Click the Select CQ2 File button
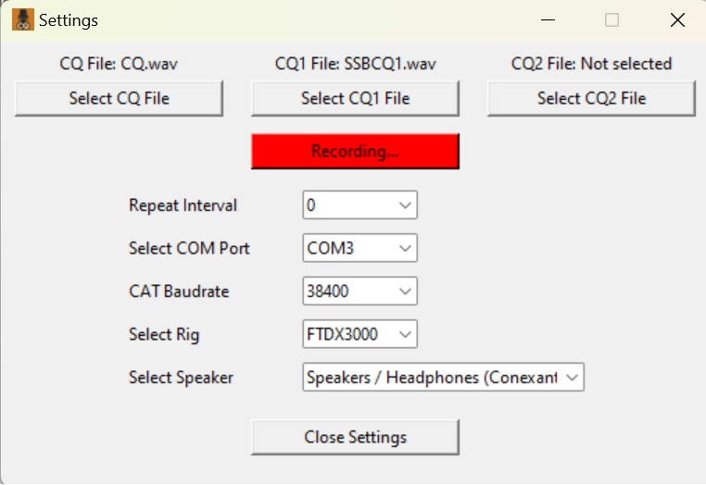 point(592,98)
